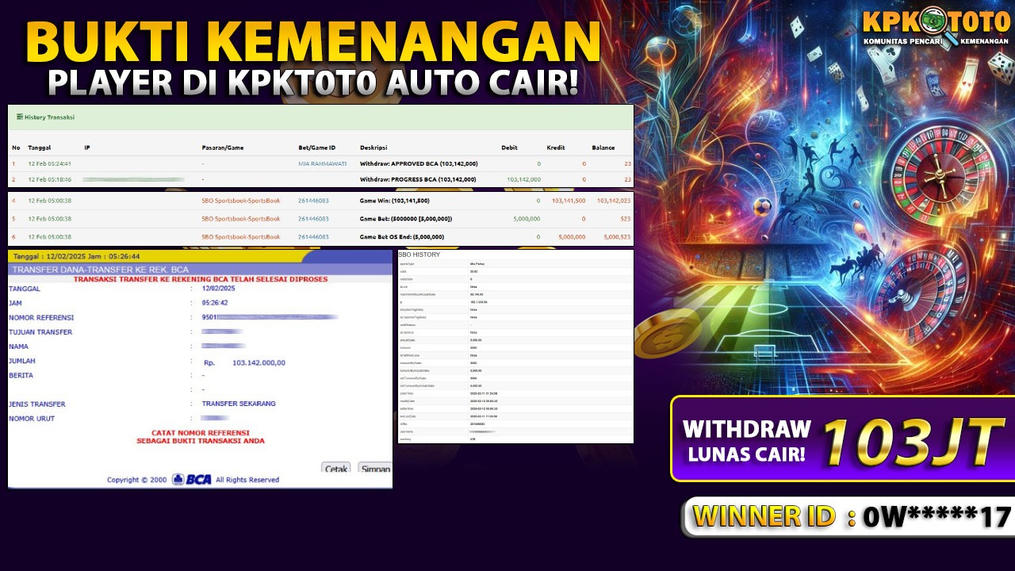Click the Winner ID badge
This screenshot has height=571, width=1015.
tap(850, 517)
